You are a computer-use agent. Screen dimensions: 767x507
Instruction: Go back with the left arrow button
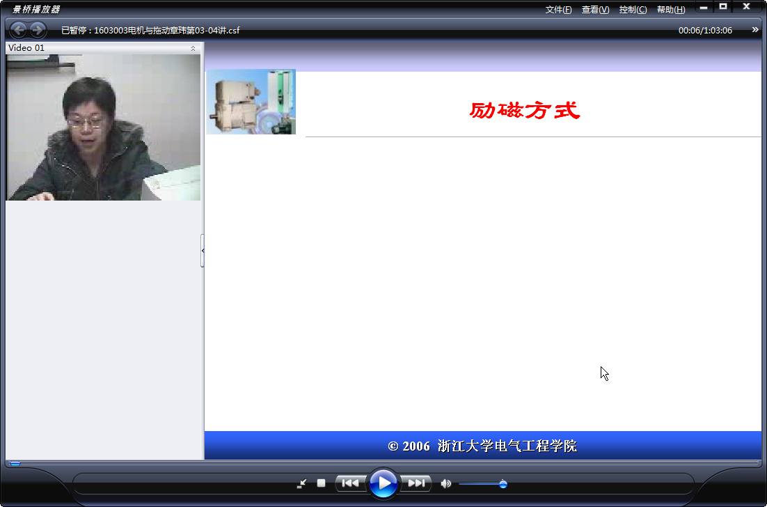(x=19, y=31)
